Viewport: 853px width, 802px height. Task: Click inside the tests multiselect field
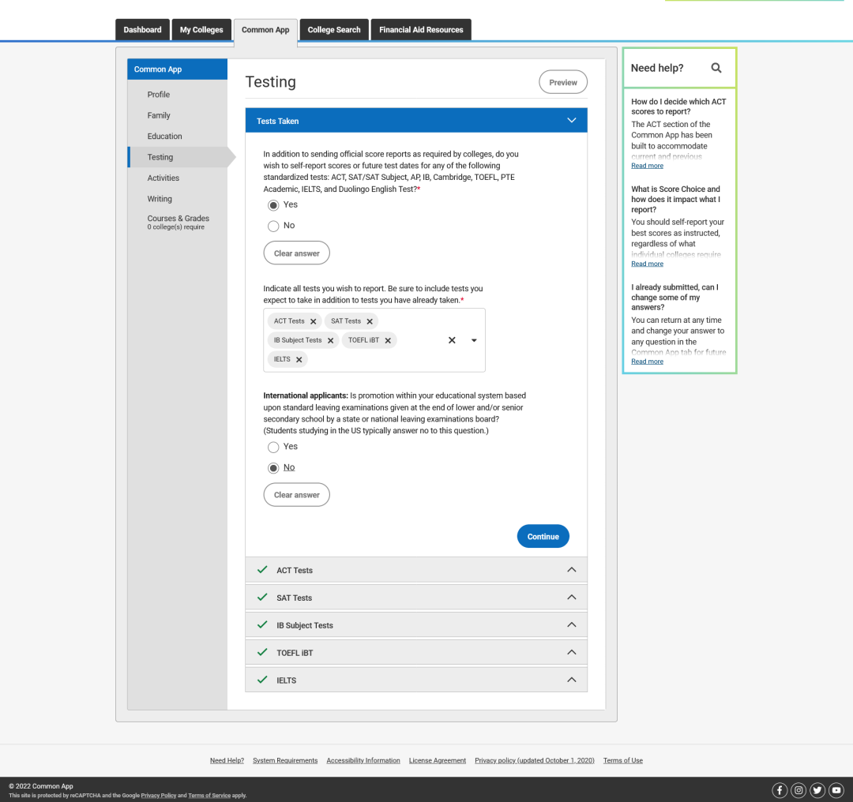pyautogui.click(x=374, y=340)
